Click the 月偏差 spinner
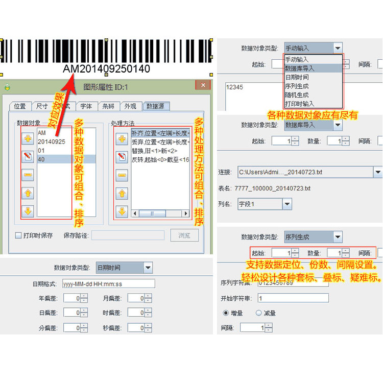The width and height of the screenshot is (383, 383). [139, 298]
